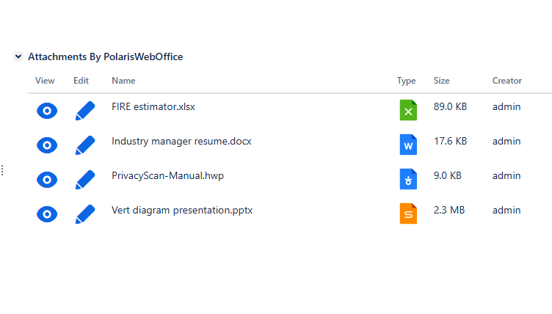This screenshot has width=552, height=314.
Task: Collapse the Attachments By PolarisWebOffice section
Action: pyautogui.click(x=18, y=56)
